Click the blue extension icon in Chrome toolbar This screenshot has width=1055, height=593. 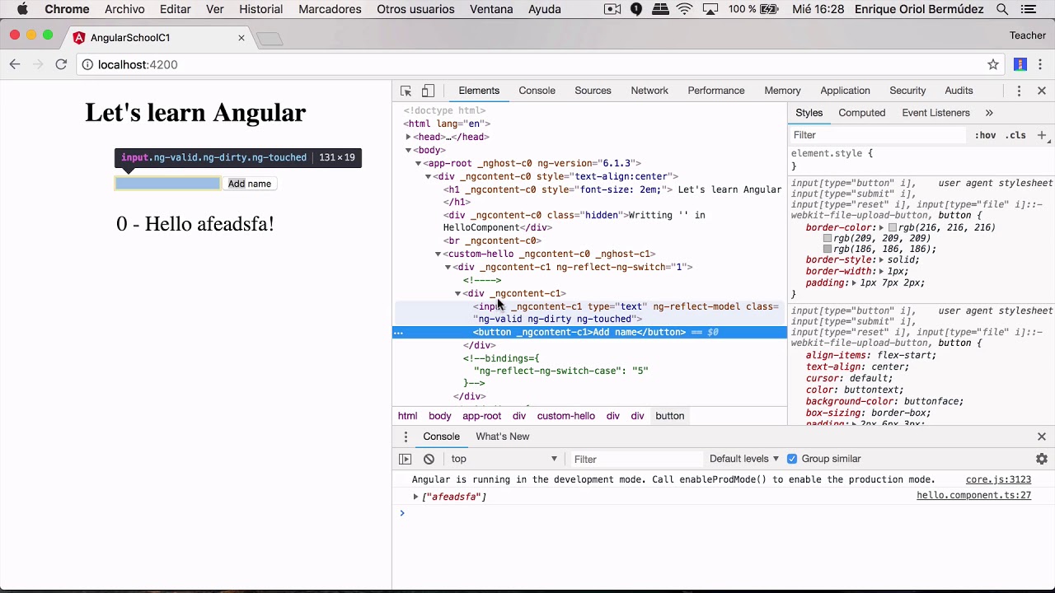pos(1020,64)
